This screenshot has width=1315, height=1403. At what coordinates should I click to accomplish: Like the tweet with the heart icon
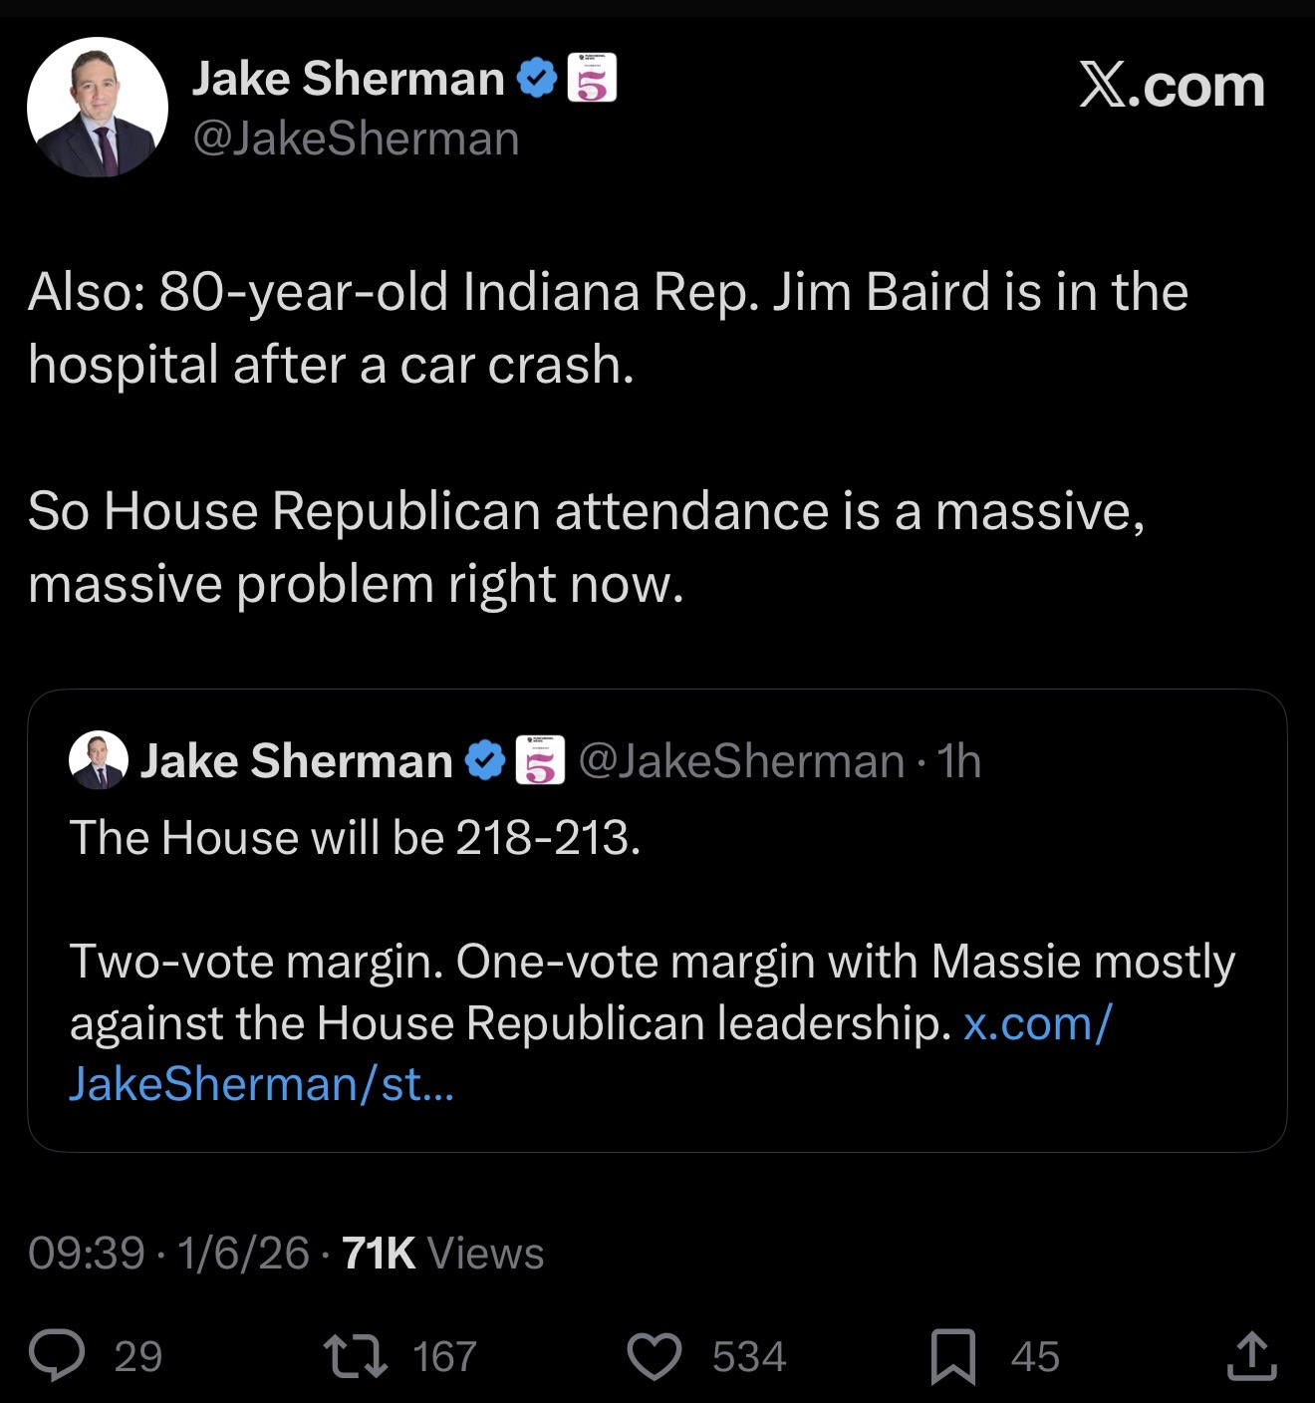pos(654,1356)
